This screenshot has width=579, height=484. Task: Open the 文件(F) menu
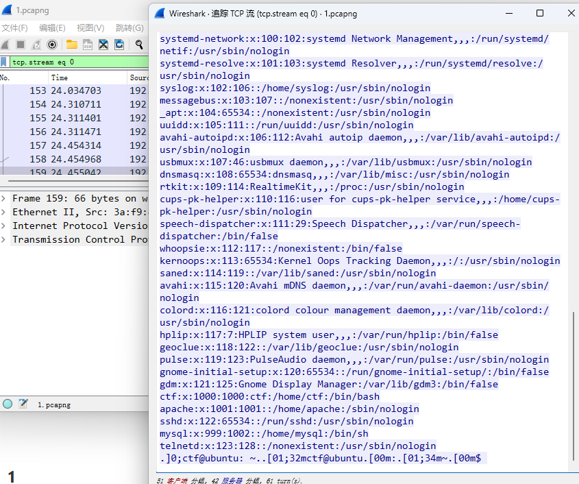[x=14, y=28]
